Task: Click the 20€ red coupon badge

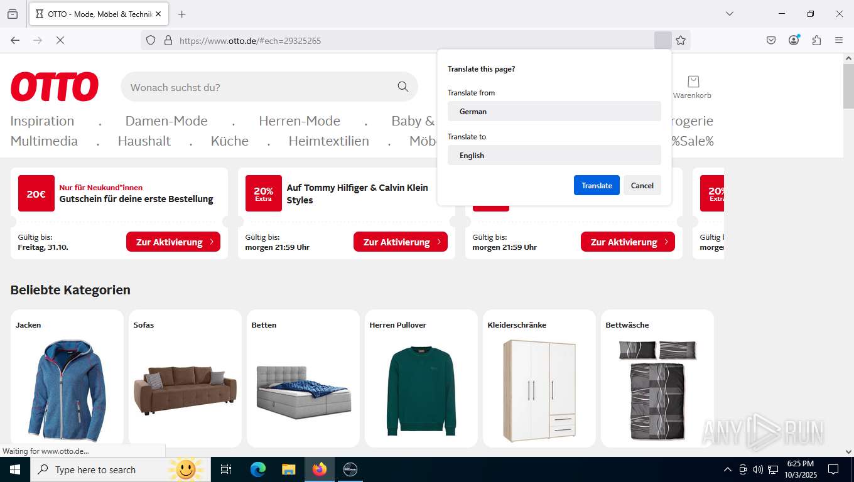Action: tap(36, 193)
